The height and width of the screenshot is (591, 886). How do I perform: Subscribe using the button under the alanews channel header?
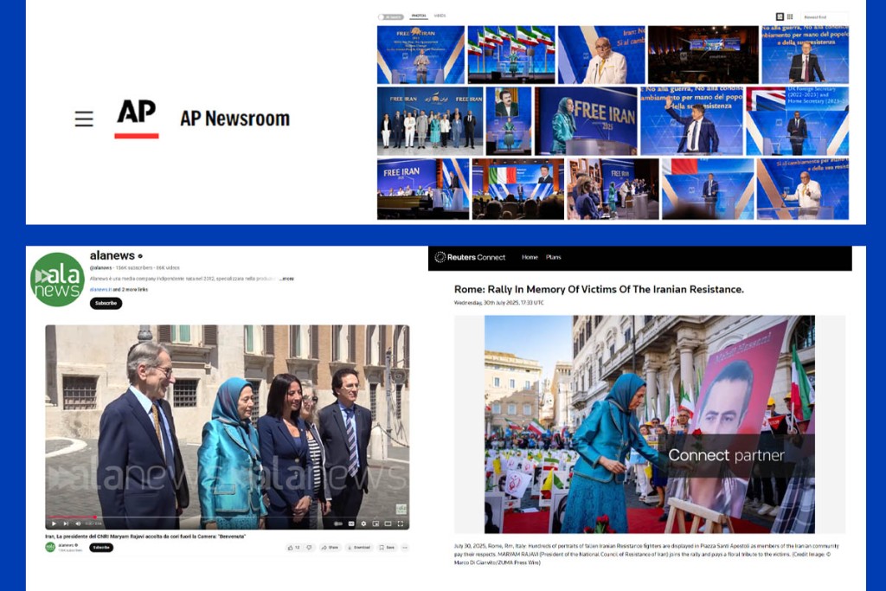click(x=106, y=304)
